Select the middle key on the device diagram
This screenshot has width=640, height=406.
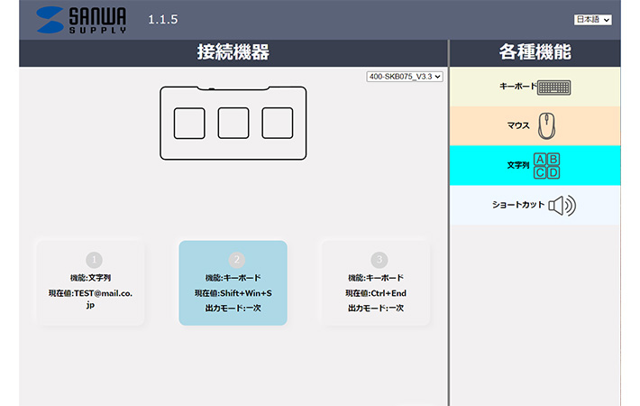click(233, 123)
